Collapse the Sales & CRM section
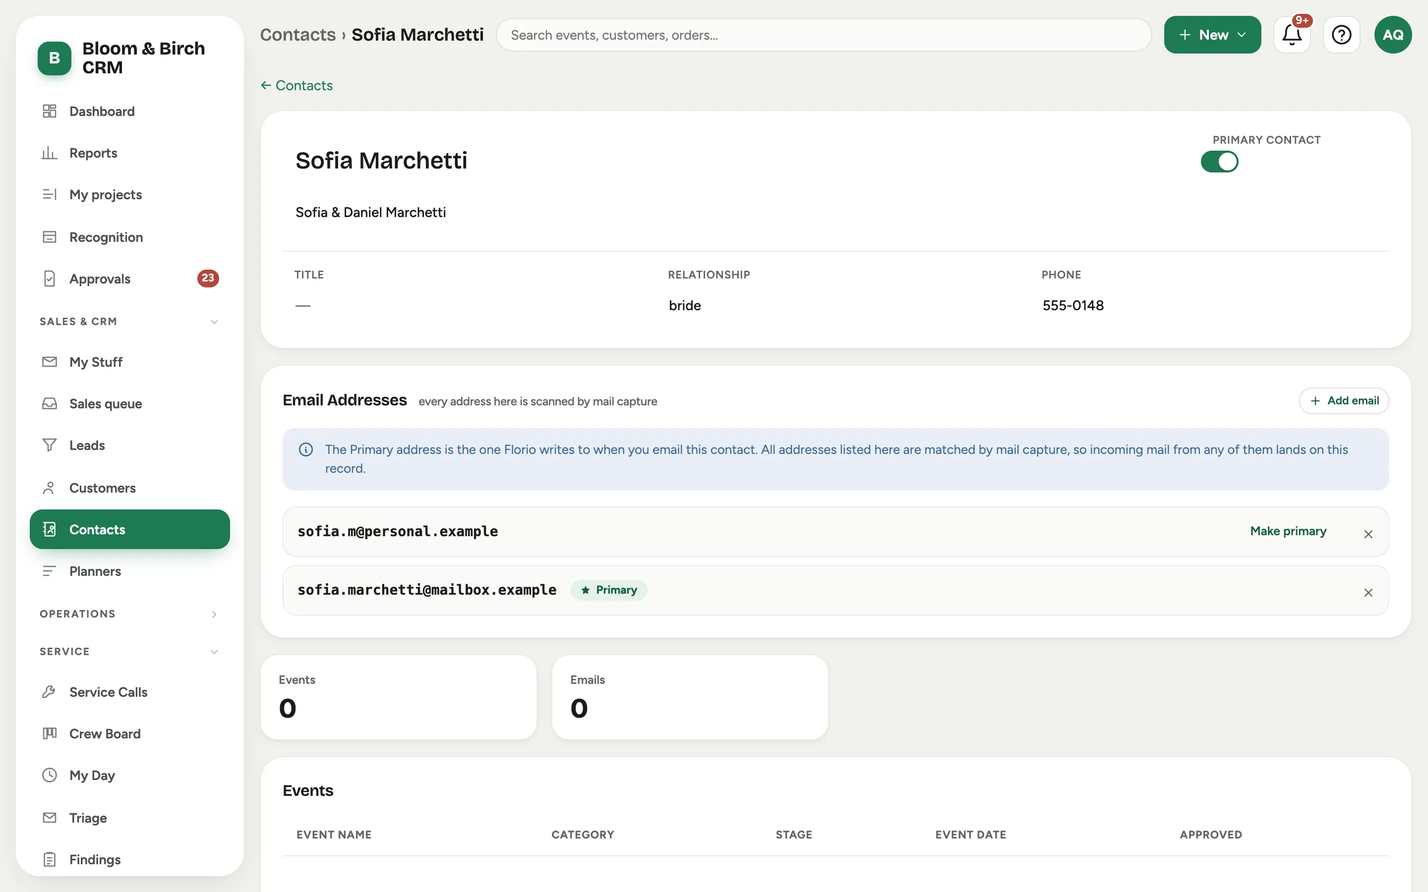Viewport: 1428px width, 892px height. (x=129, y=322)
